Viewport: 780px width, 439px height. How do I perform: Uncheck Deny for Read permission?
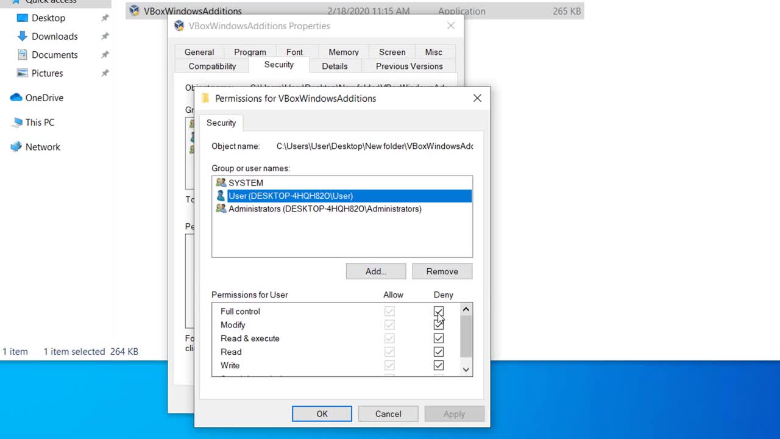[439, 352]
